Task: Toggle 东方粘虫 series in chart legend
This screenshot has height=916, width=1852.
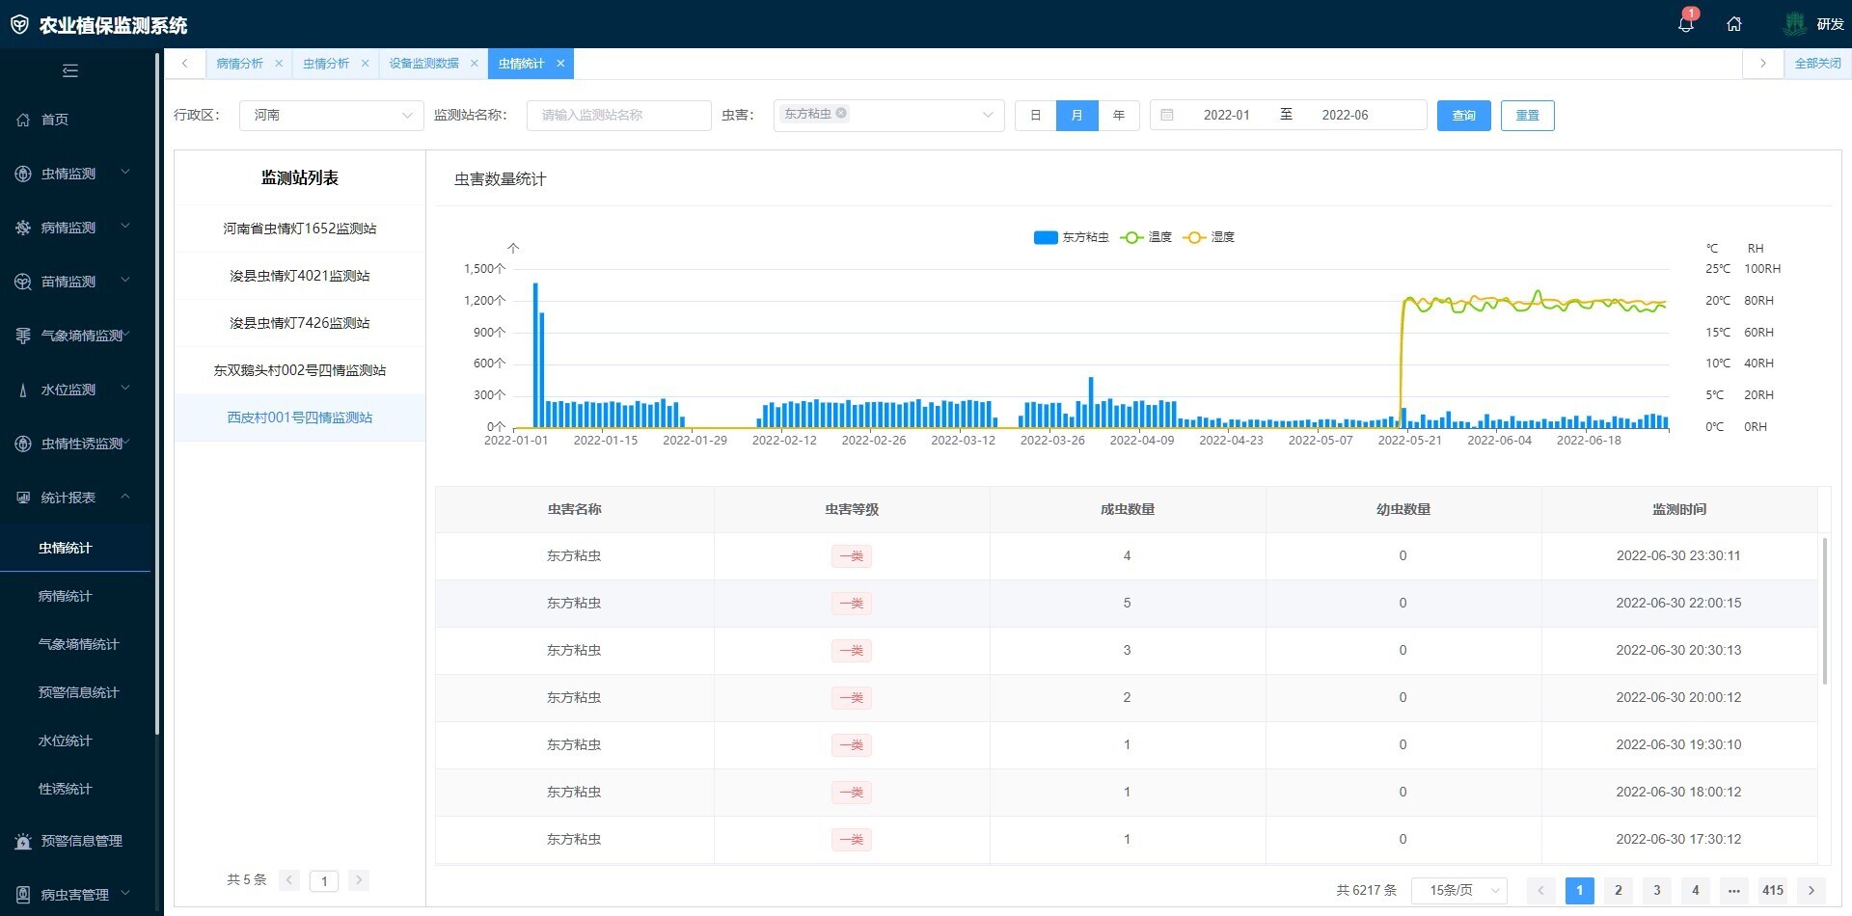Action: click(1046, 237)
